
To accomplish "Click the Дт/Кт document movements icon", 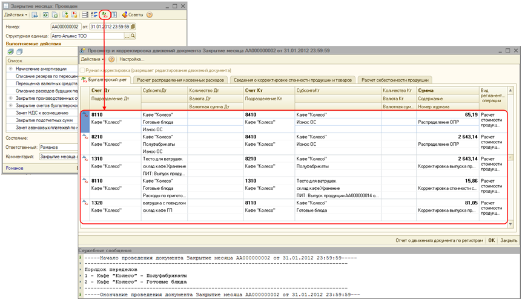I will tap(104, 15).
